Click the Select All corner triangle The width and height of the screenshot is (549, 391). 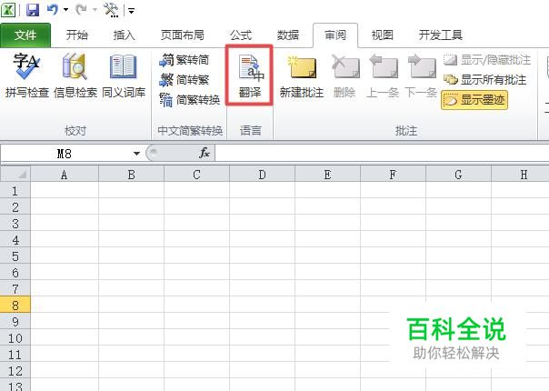coord(15,174)
